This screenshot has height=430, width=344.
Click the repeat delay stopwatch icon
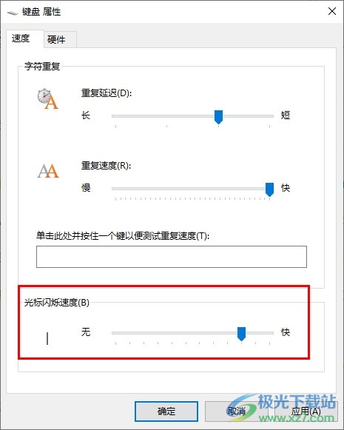click(x=47, y=98)
